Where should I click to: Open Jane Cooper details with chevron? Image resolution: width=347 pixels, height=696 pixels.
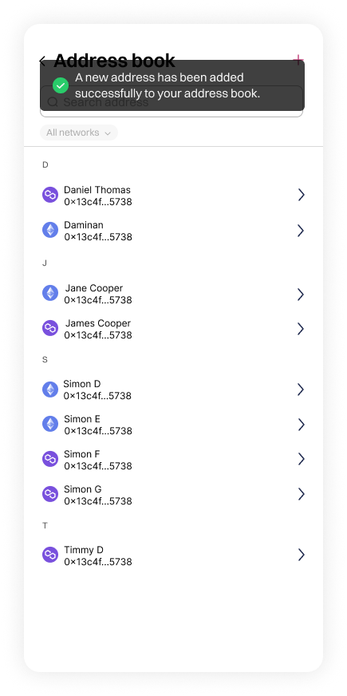point(301,294)
